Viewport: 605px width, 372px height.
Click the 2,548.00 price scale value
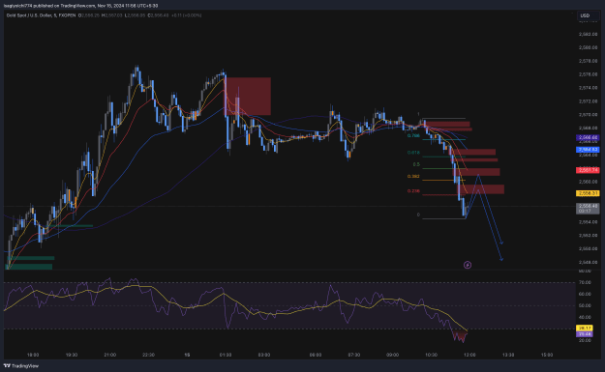[x=588, y=262]
